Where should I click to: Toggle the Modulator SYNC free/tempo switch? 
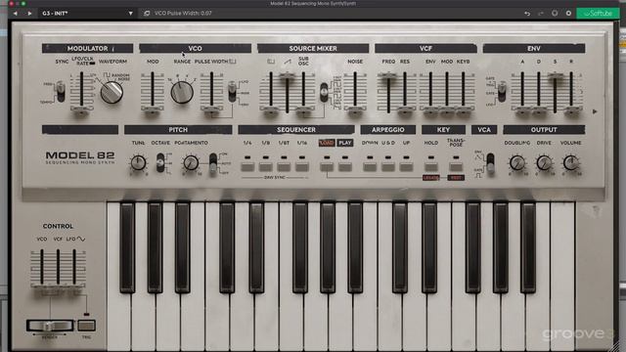click(x=61, y=91)
